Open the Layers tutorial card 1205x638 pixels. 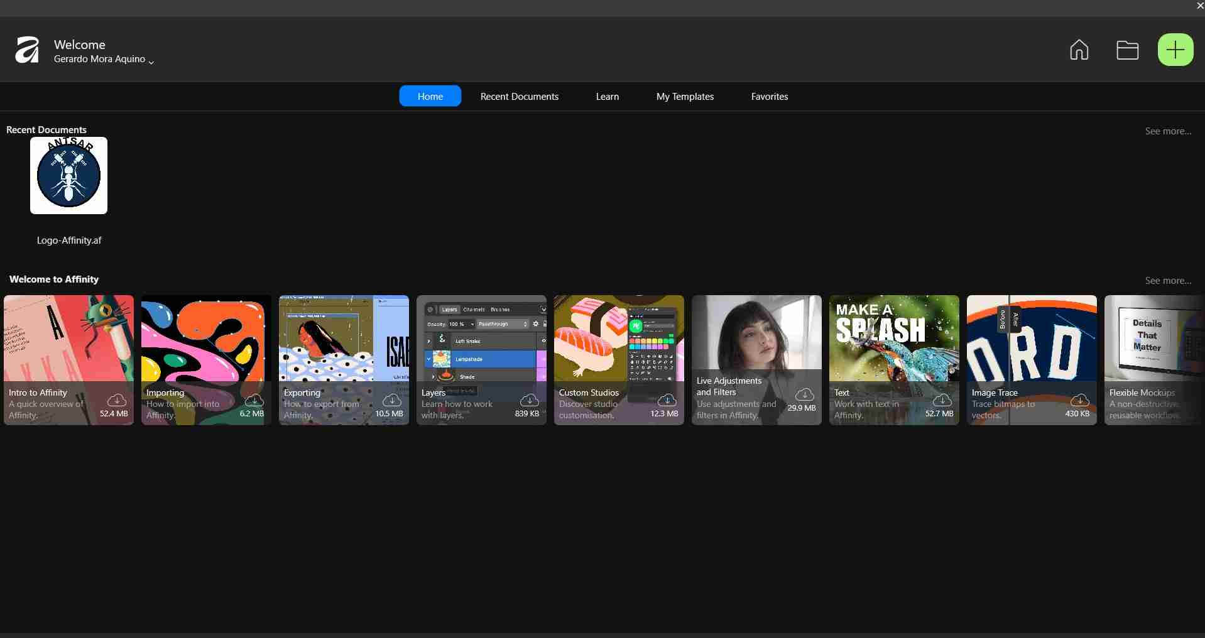coord(481,360)
